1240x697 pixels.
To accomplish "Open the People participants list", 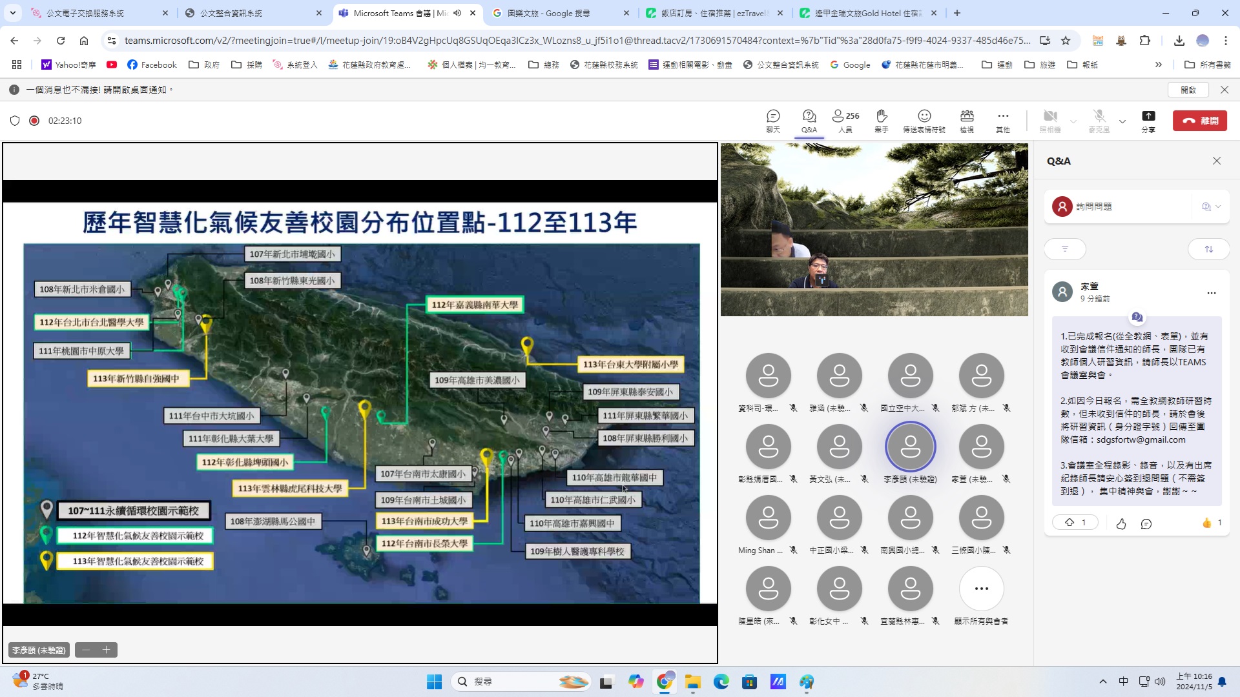I will pyautogui.click(x=845, y=120).
